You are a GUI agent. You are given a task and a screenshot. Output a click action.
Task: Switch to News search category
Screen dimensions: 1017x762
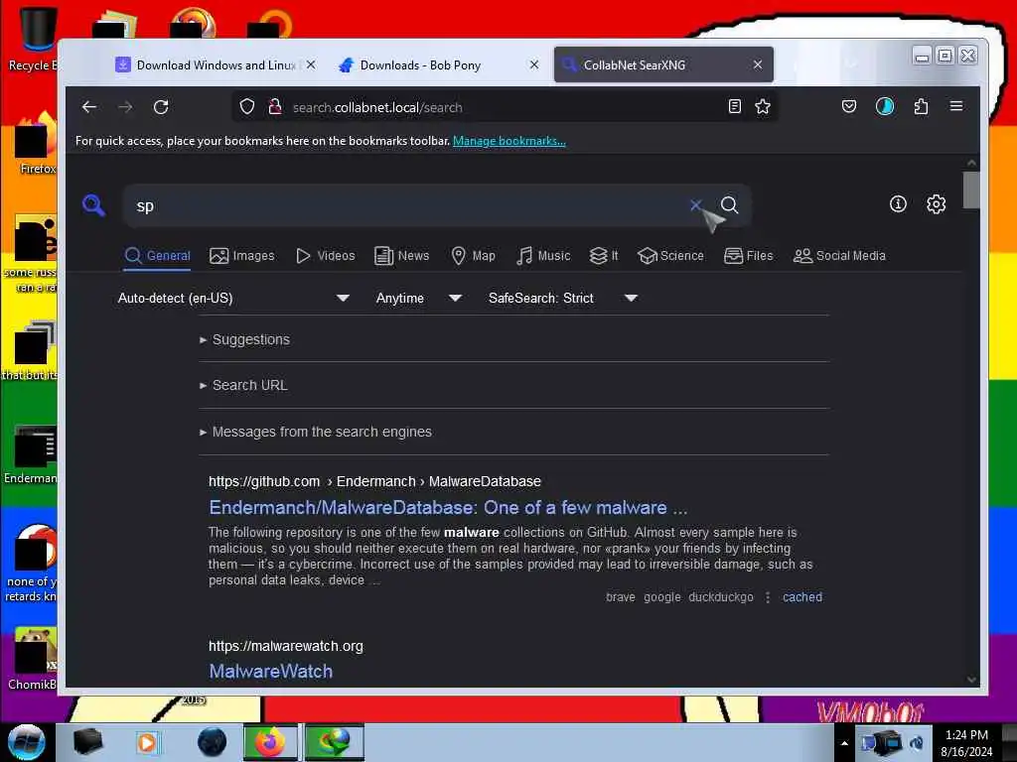tap(402, 256)
